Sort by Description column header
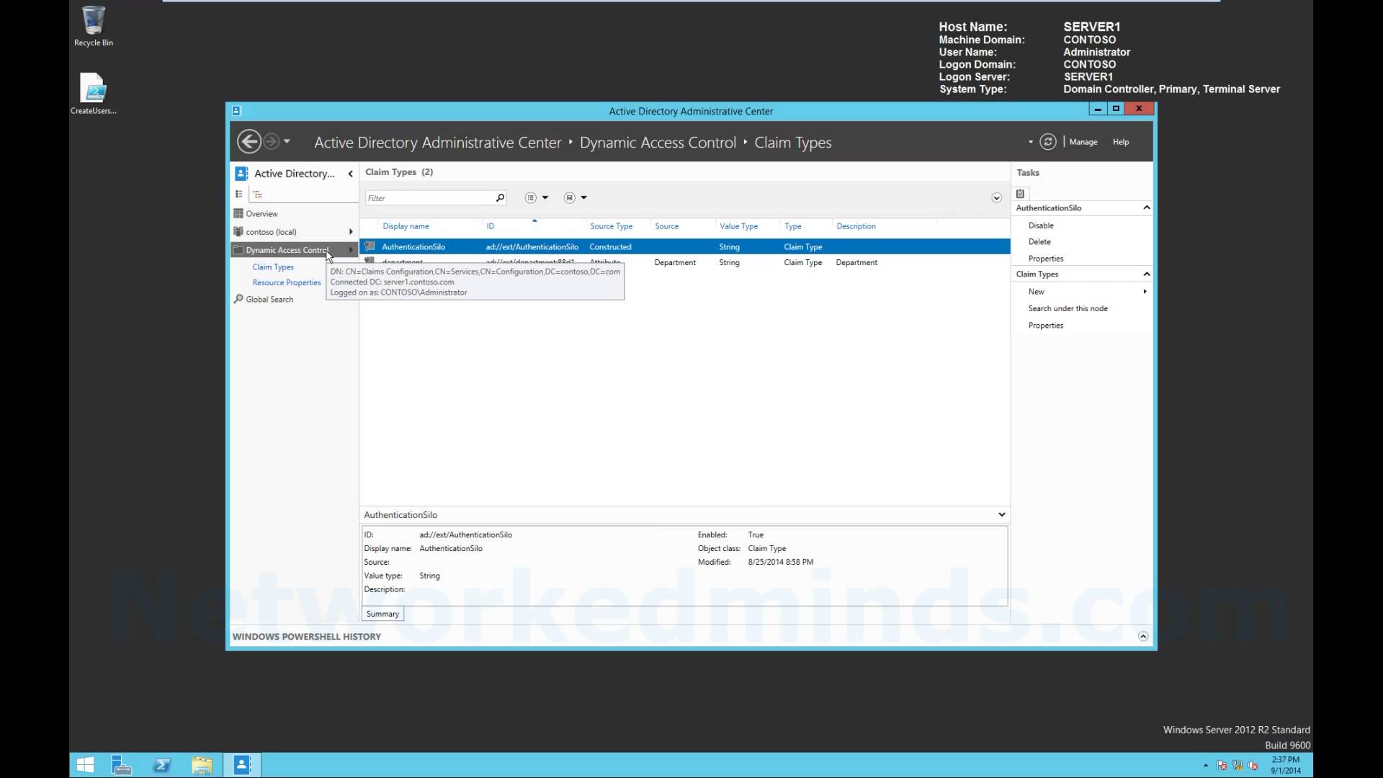The image size is (1383, 778). pos(856,226)
